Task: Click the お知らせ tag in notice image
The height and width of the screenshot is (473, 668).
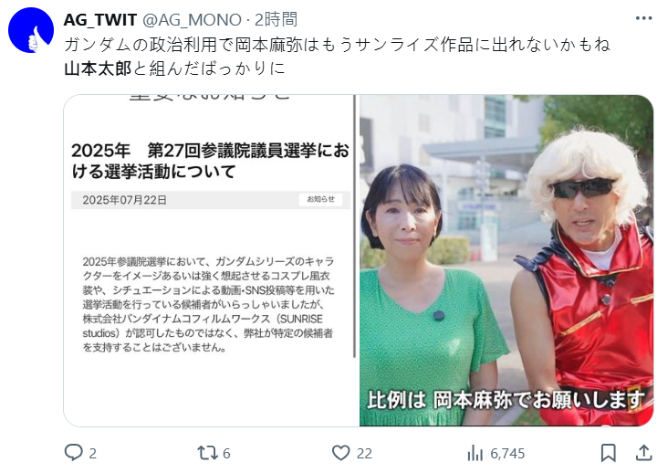Action: coord(321,199)
